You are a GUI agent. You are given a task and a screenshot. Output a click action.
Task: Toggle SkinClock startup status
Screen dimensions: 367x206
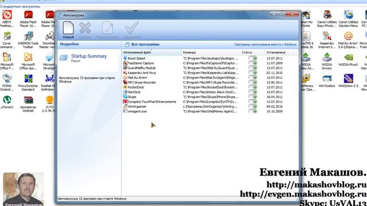click(x=252, y=92)
